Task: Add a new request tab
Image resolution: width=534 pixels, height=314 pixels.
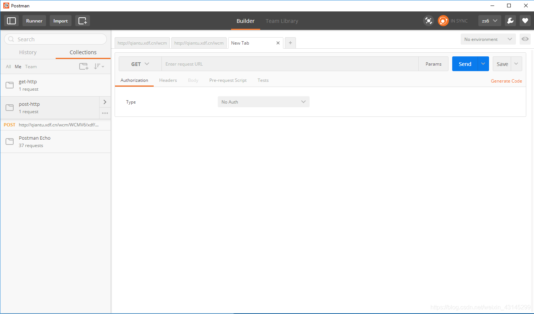Action: point(290,43)
